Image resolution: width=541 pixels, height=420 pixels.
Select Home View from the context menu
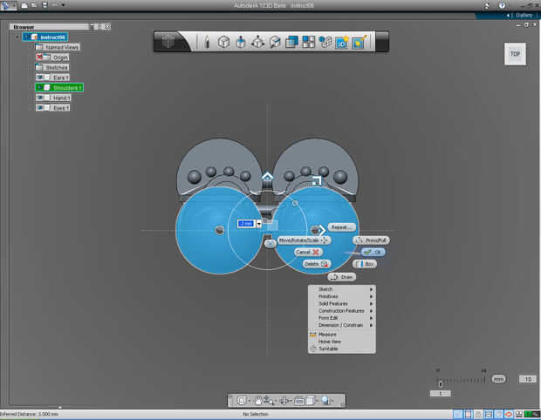pos(341,342)
